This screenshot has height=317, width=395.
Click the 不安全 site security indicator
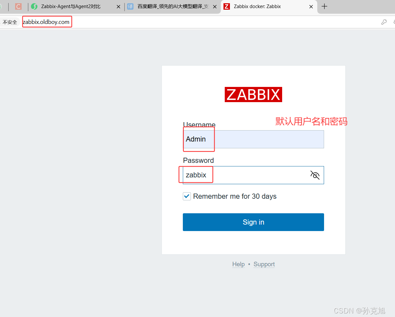10,22
